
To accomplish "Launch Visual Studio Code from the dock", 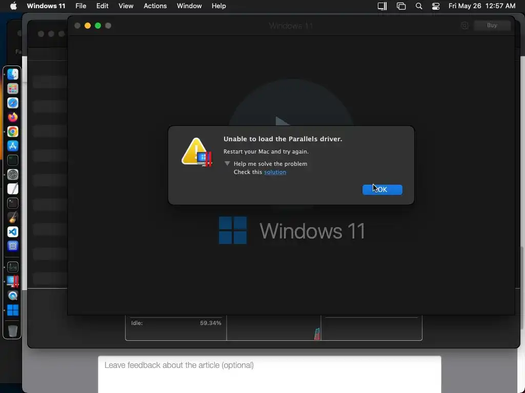I will (13, 232).
